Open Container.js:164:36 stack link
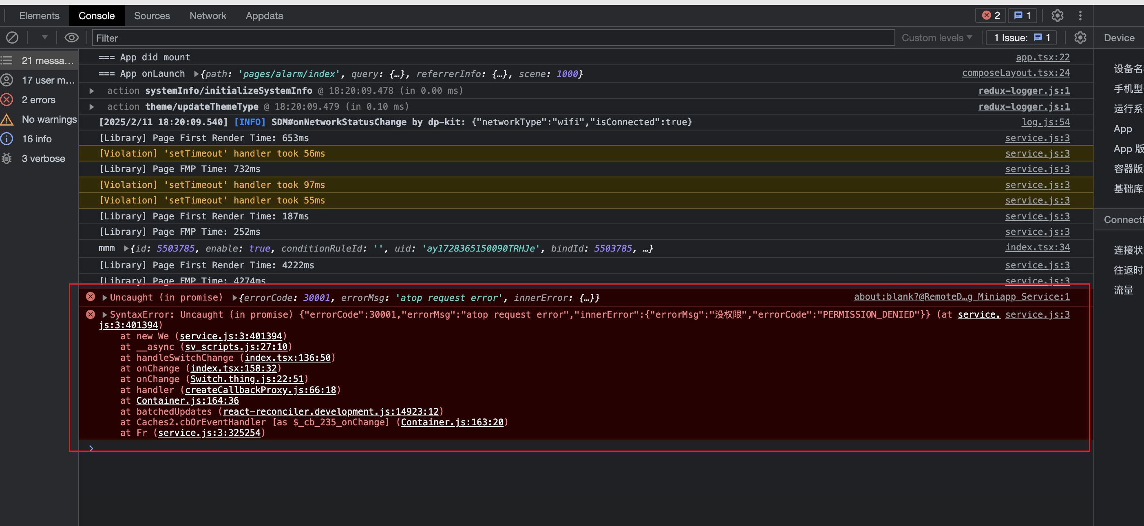This screenshot has width=1144, height=526. (188, 401)
